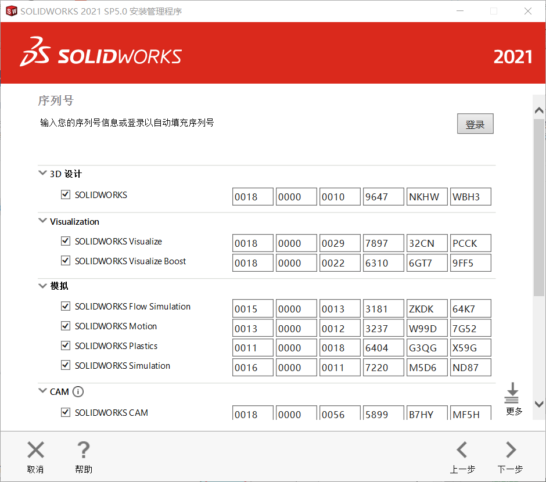
Task: Open Help via the question mark icon
Action: point(83,449)
